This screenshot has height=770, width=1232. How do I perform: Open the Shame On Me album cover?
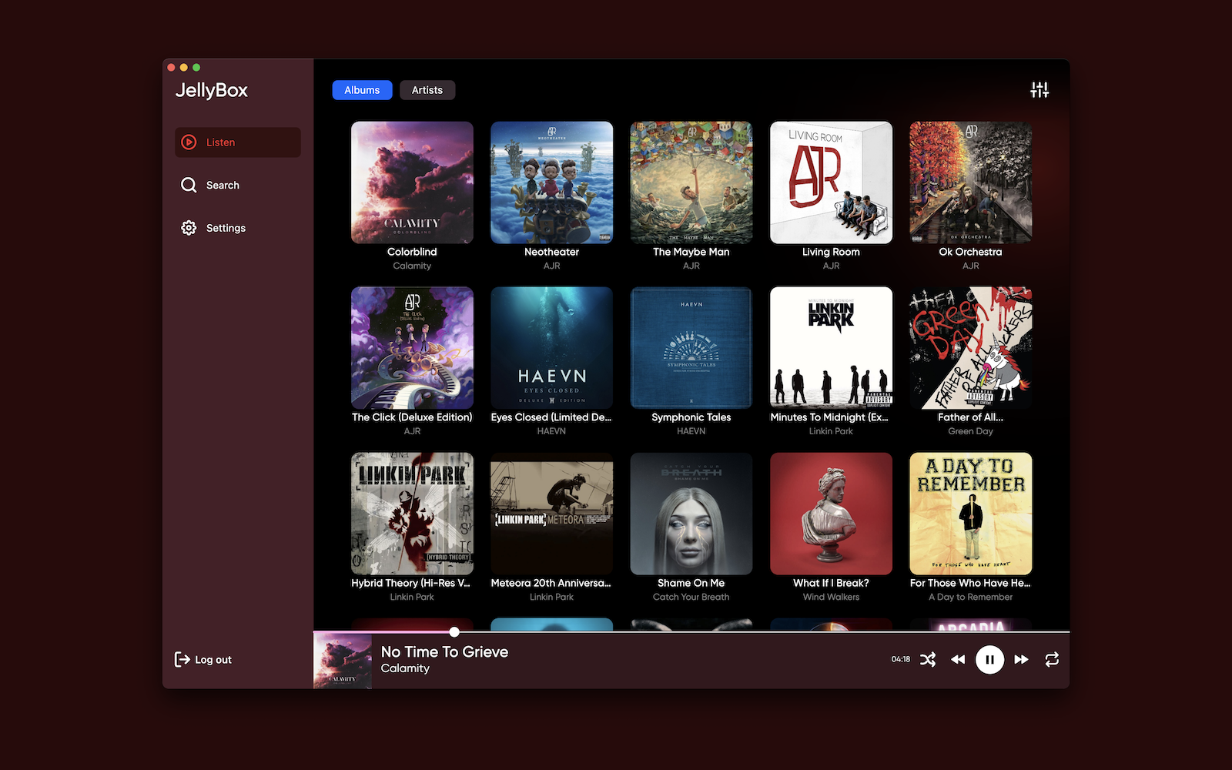[x=691, y=514]
